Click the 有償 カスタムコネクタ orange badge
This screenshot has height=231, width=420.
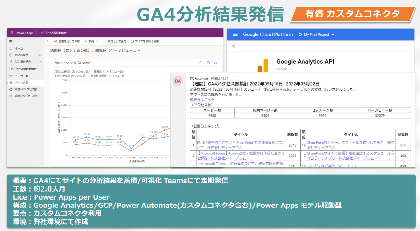353,14
